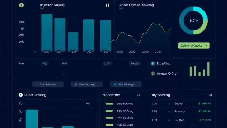
Task: Click the 52% donut progress chart
Action: click(194, 21)
